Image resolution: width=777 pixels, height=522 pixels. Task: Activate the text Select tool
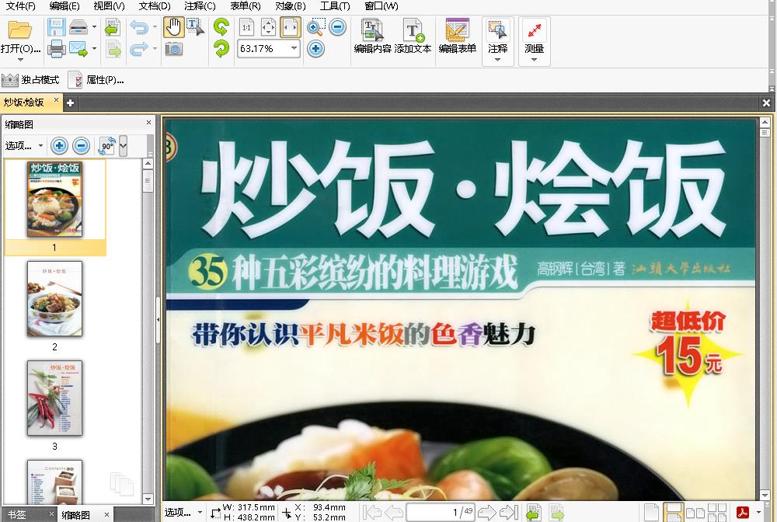pyautogui.click(x=194, y=27)
